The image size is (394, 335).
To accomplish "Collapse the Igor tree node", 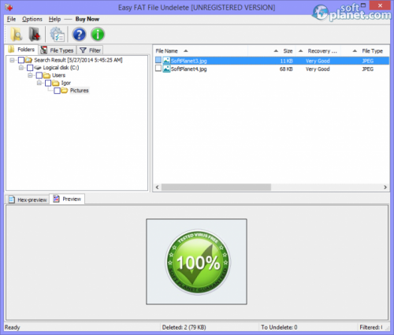I will tap(39, 83).
